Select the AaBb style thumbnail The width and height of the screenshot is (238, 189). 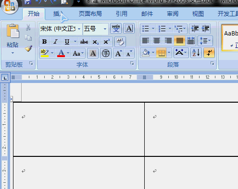(230, 37)
